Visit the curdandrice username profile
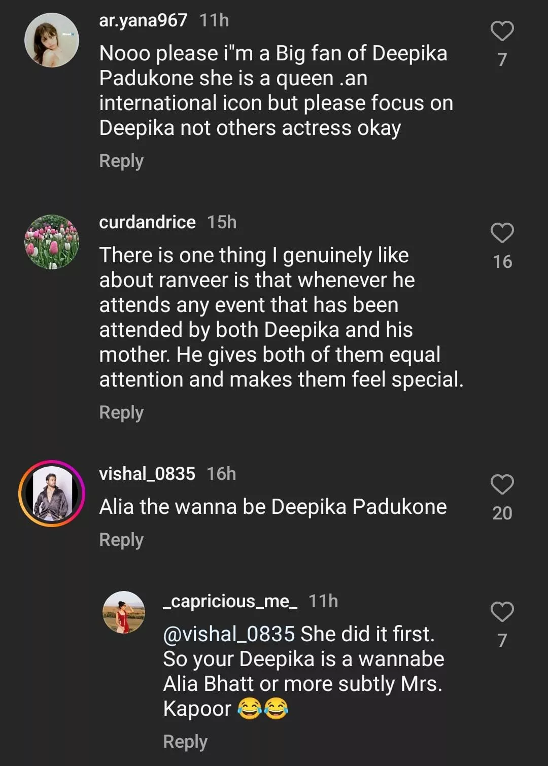Image resolution: width=548 pixels, height=766 pixels. [x=147, y=222]
